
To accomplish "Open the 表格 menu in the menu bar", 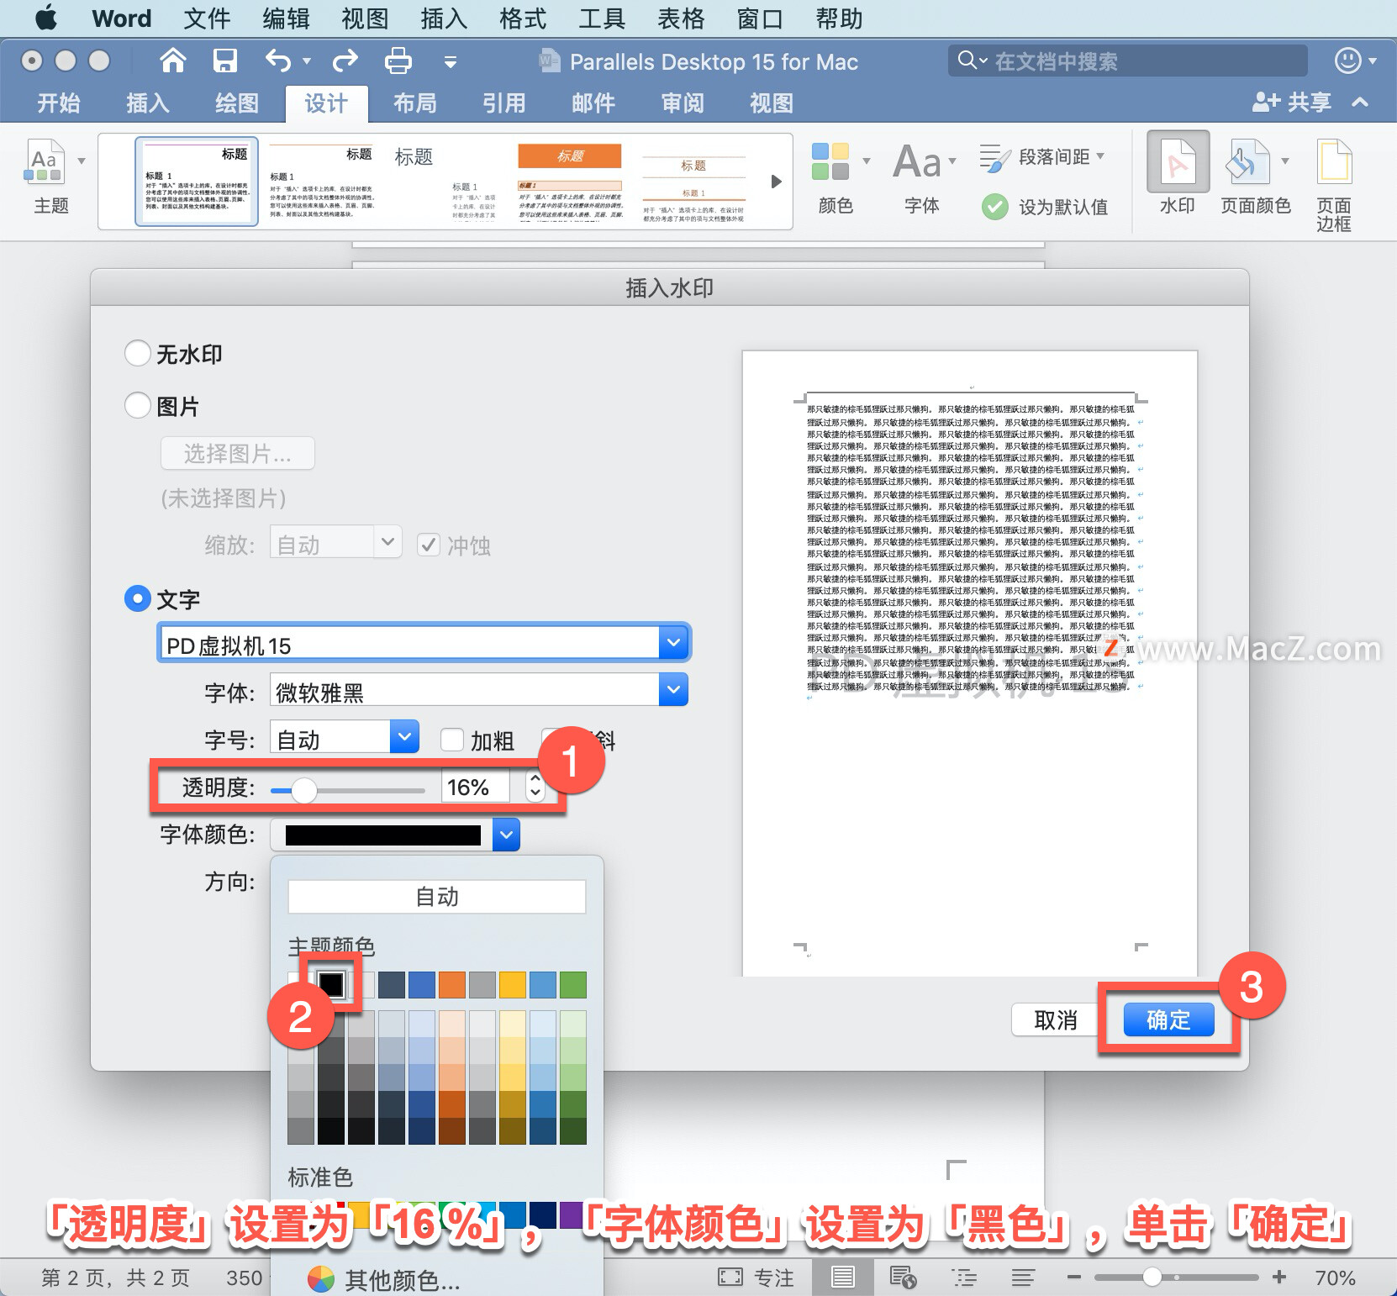I will coord(681,18).
